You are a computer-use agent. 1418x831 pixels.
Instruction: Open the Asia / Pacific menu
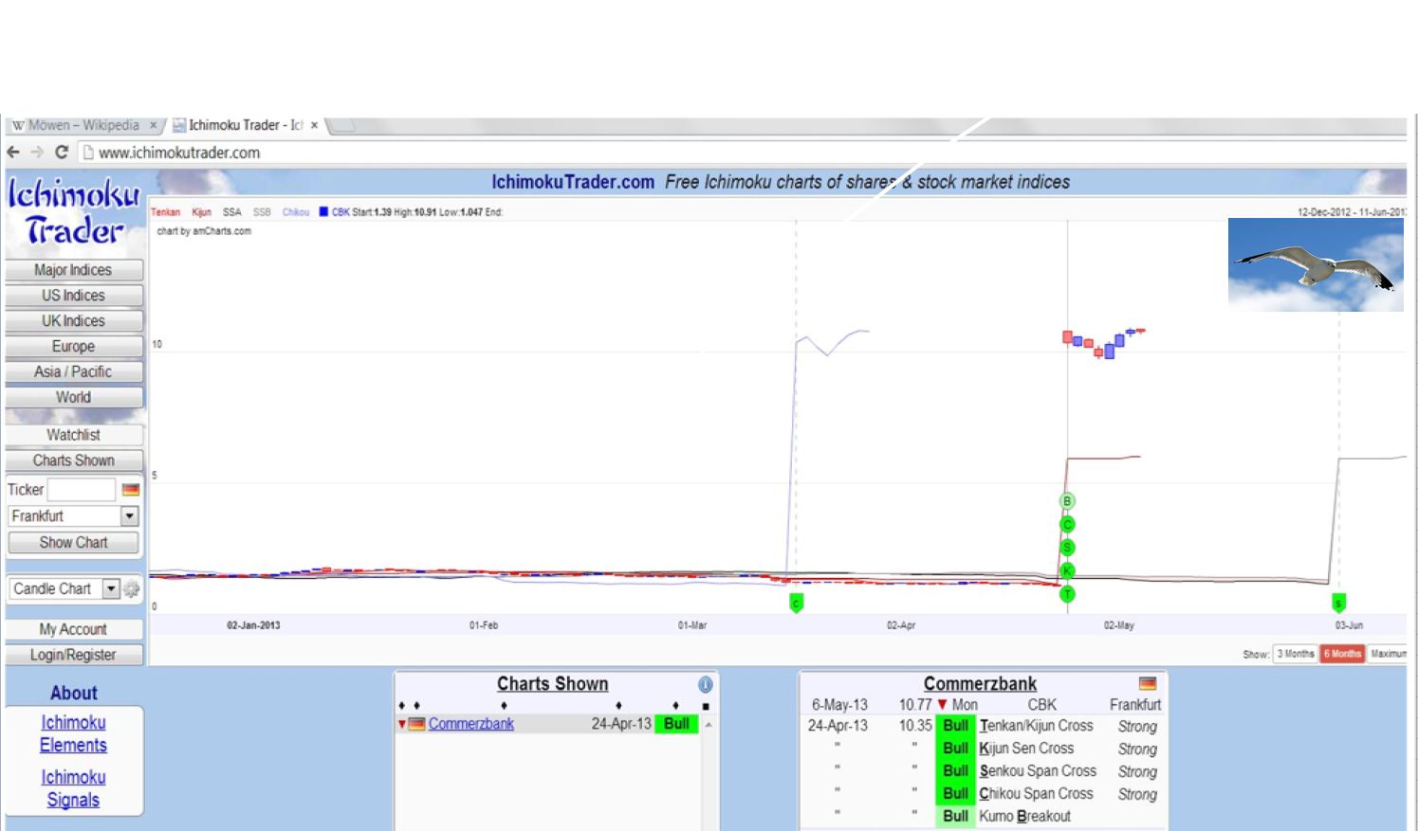(x=74, y=372)
